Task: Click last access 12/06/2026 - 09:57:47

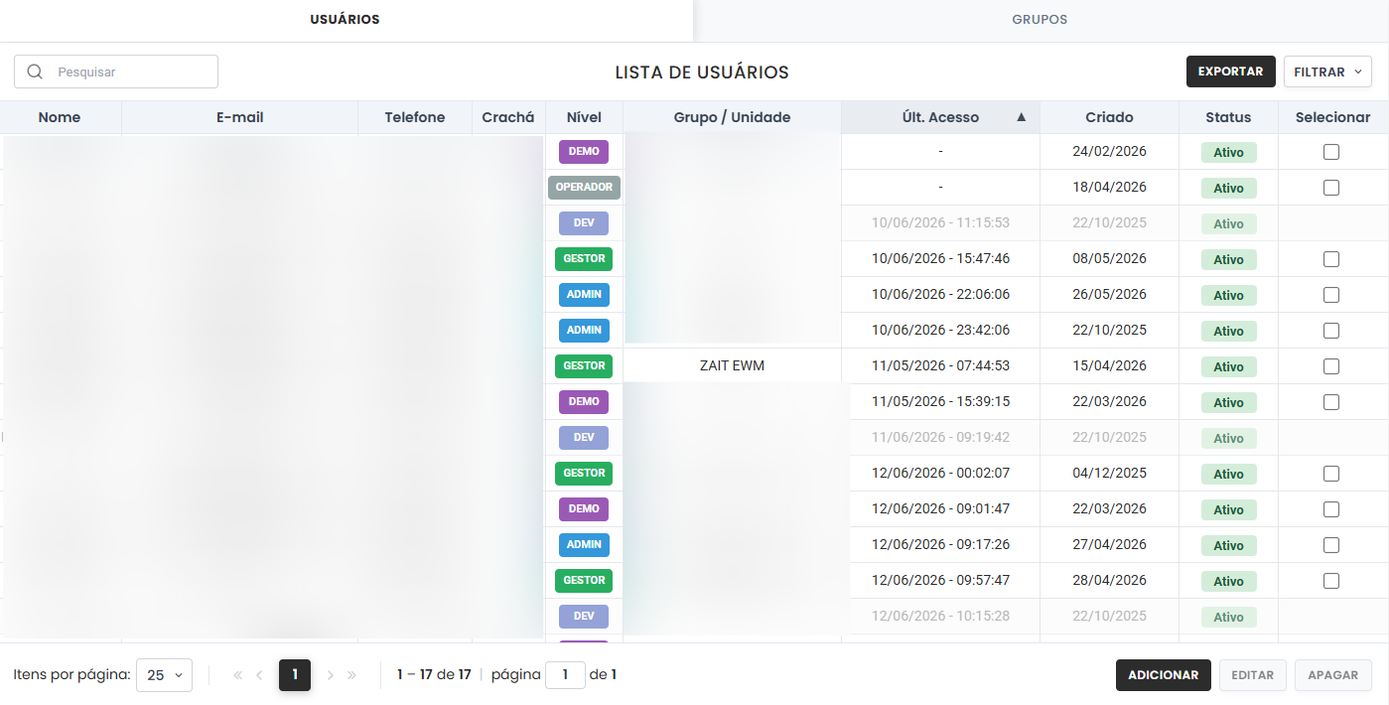Action: 940,581
